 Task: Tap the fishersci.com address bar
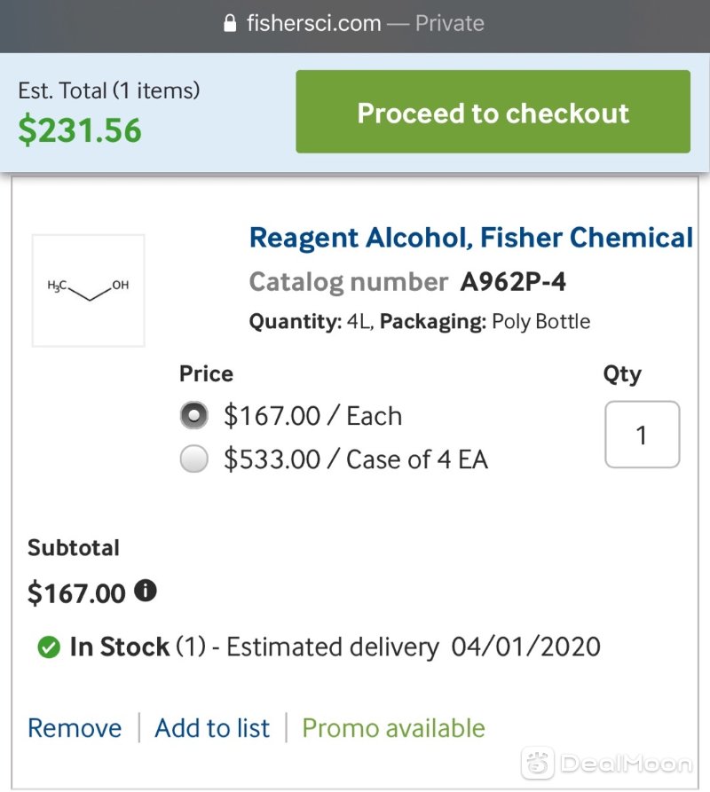pos(355,23)
